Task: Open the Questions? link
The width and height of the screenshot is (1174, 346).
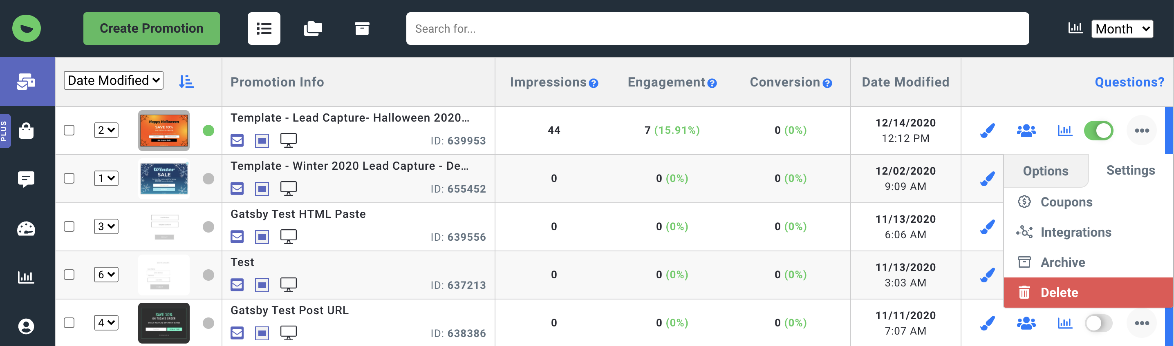Action: tap(1129, 82)
